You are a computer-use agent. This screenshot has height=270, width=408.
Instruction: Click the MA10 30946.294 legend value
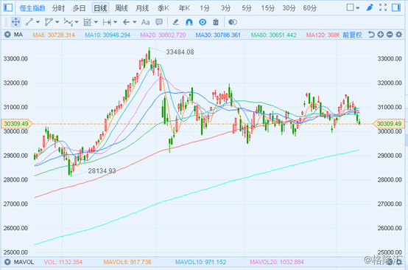(x=108, y=35)
